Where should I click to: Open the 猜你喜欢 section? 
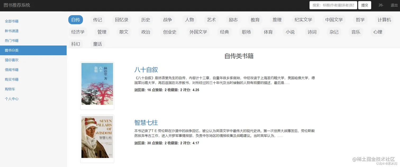pyautogui.click(x=12, y=60)
